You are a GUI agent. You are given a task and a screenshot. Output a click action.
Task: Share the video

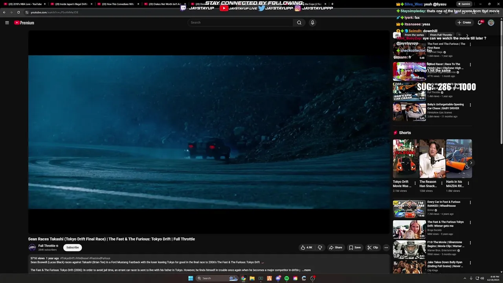tap(336, 248)
